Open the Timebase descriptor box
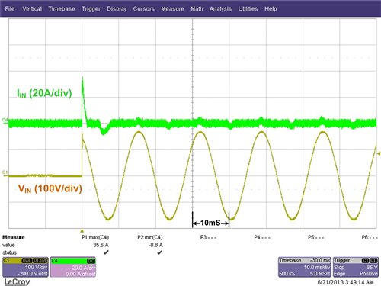This screenshot has width=381, height=286. click(305, 267)
